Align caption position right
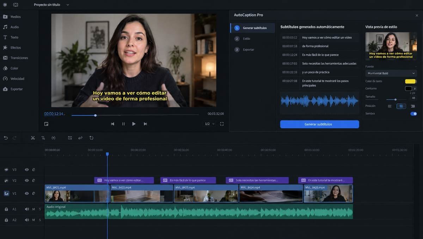This screenshot has width=423, height=239. pyautogui.click(x=413, y=106)
